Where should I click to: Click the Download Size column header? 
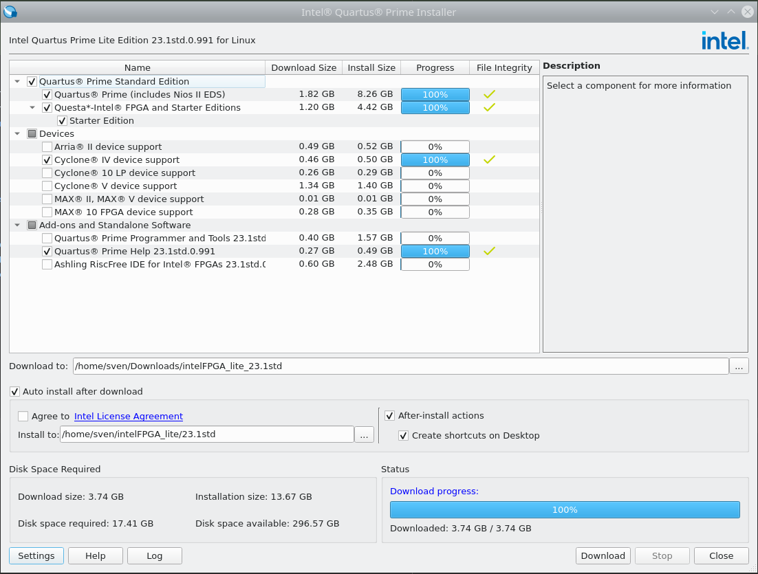point(303,67)
